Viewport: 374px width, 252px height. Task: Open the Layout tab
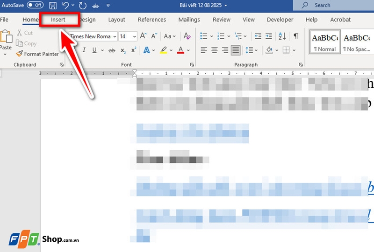116,20
